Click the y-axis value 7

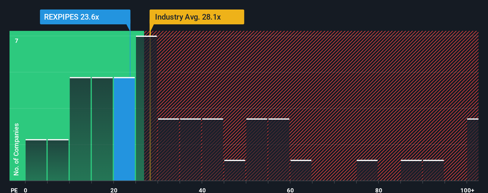coord(17,41)
